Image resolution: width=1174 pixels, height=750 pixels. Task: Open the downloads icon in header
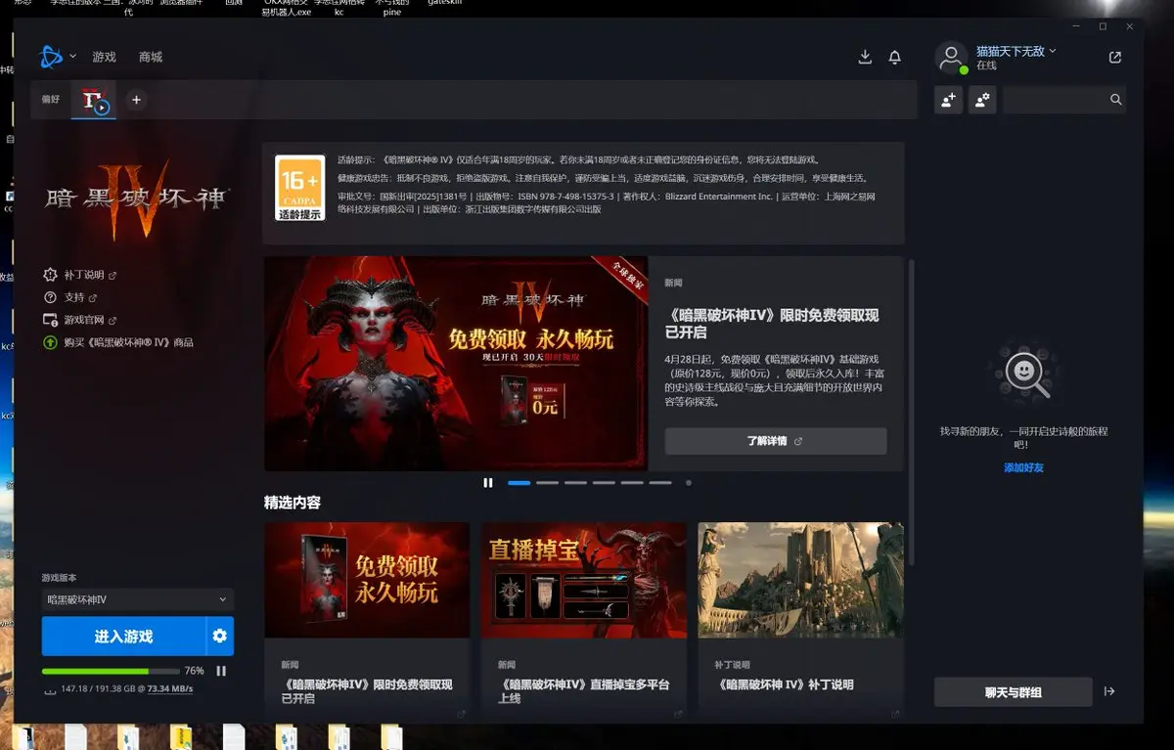pyautogui.click(x=865, y=58)
